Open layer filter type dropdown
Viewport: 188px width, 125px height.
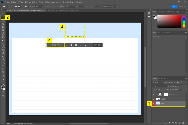point(158,82)
